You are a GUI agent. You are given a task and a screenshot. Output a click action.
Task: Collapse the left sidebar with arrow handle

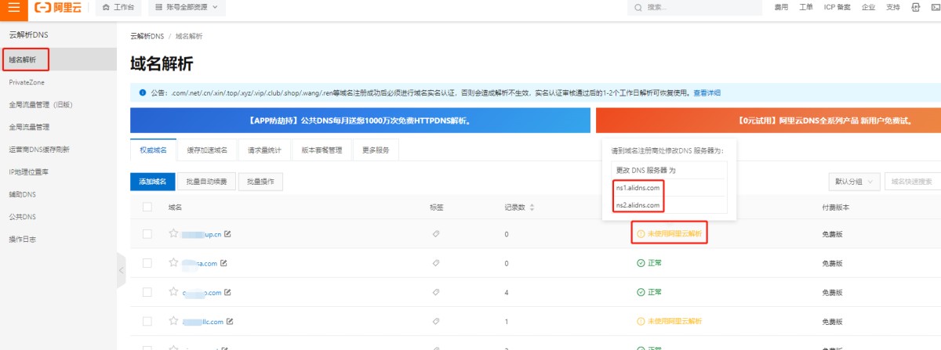point(121,270)
